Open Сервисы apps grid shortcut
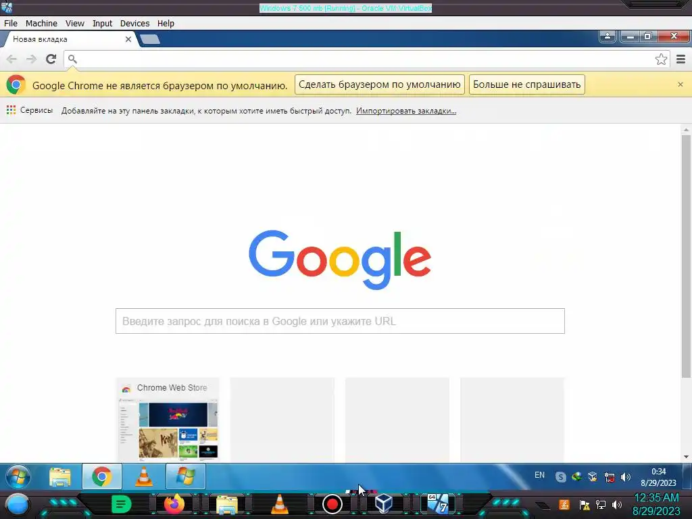This screenshot has height=519, width=692. click(x=30, y=110)
